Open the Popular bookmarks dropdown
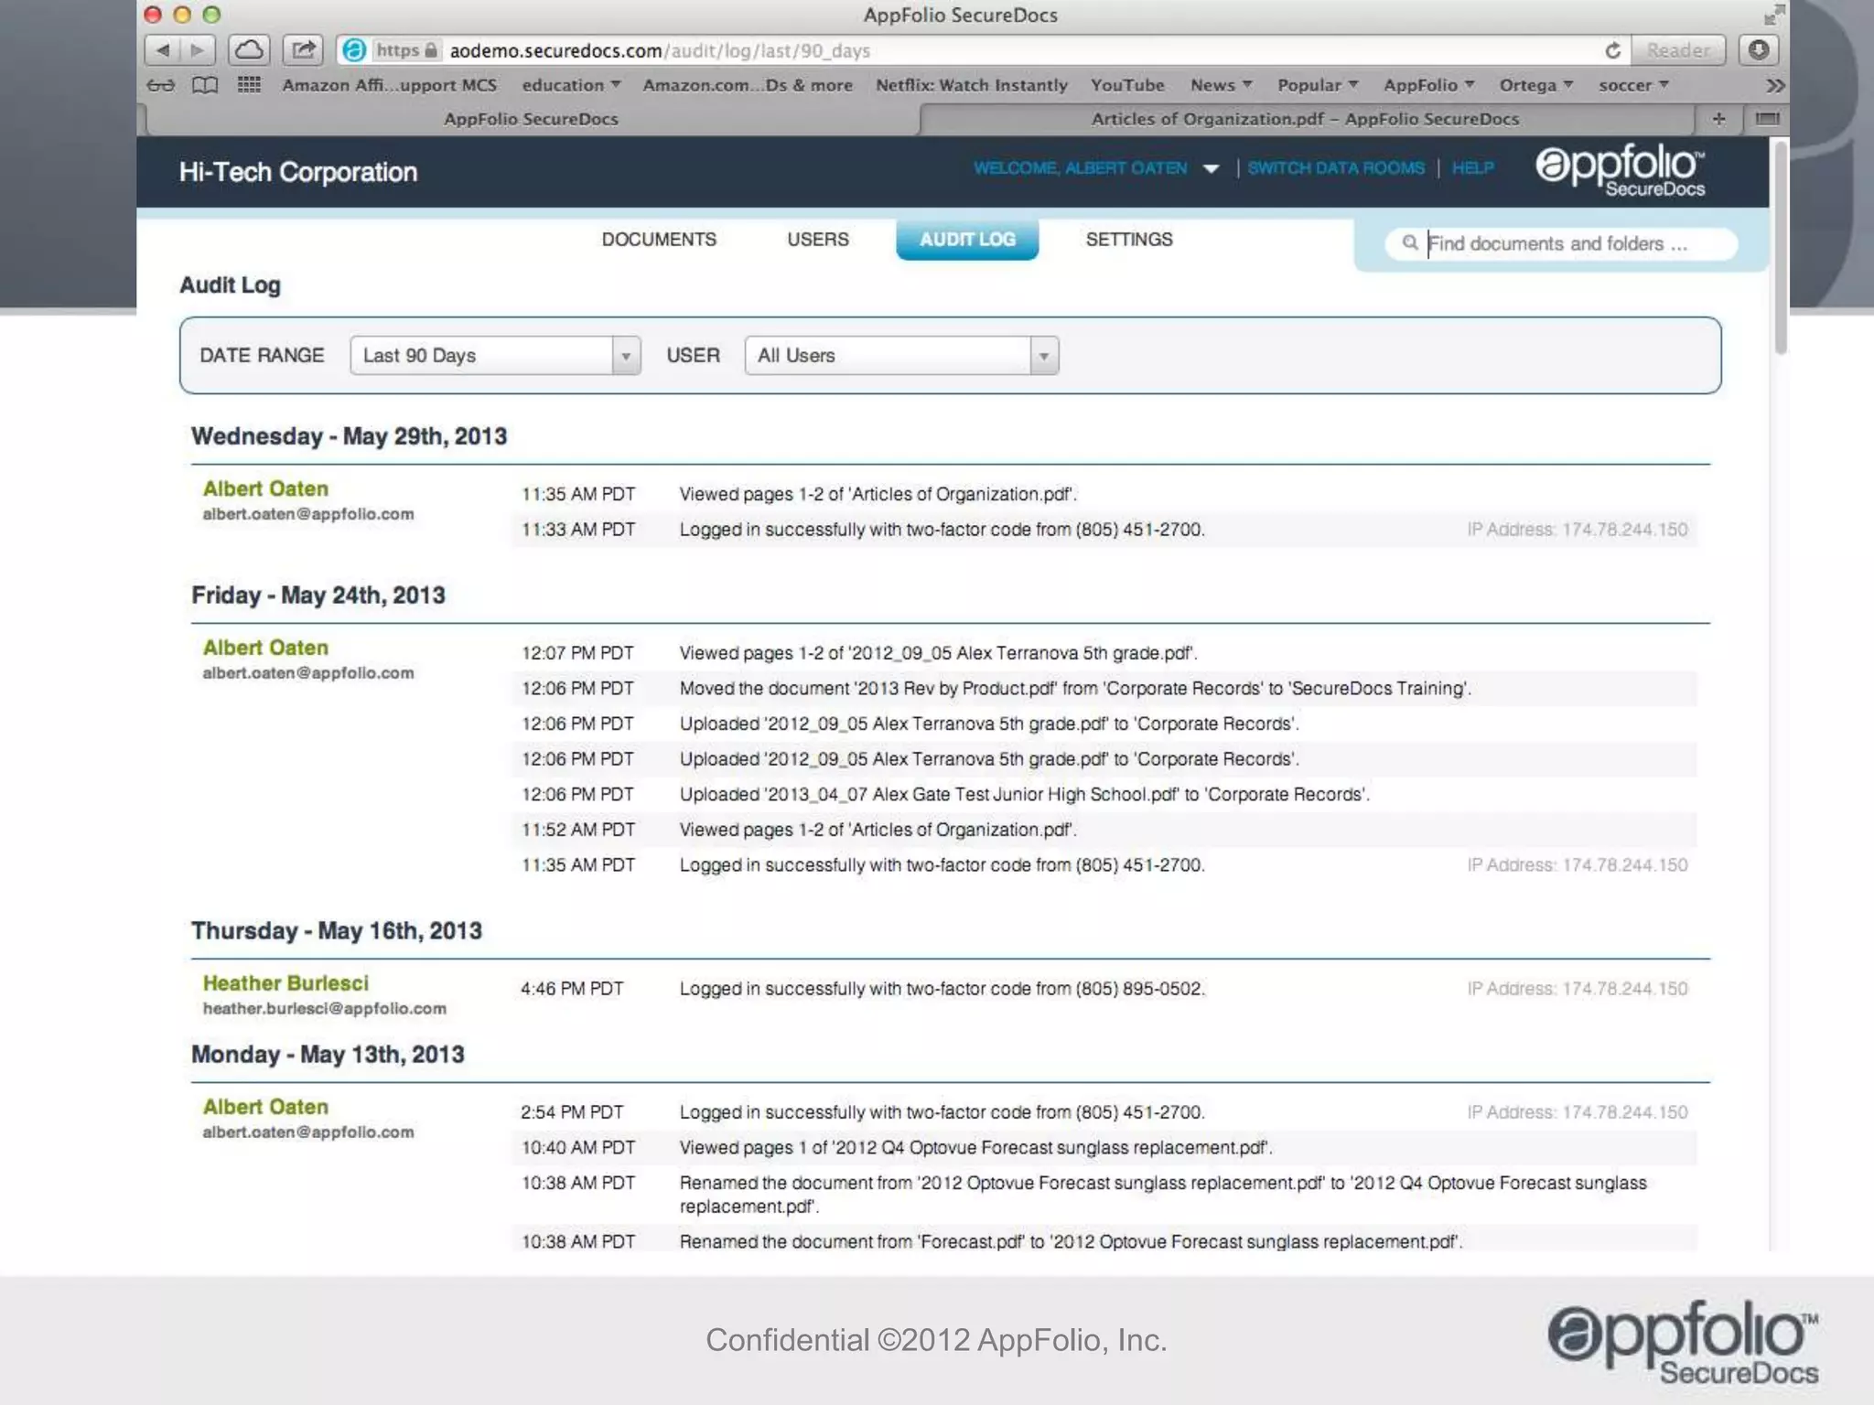This screenshot has width=1874, height=1405. 1318,85
